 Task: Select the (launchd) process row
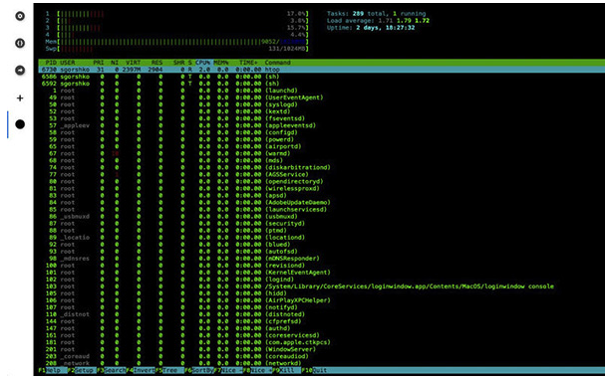(321, 91)
